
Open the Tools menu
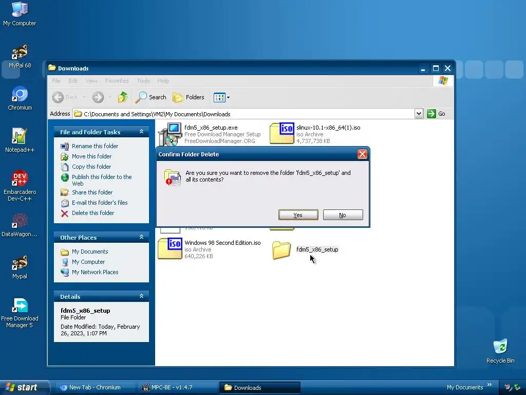tap(143, 81)
